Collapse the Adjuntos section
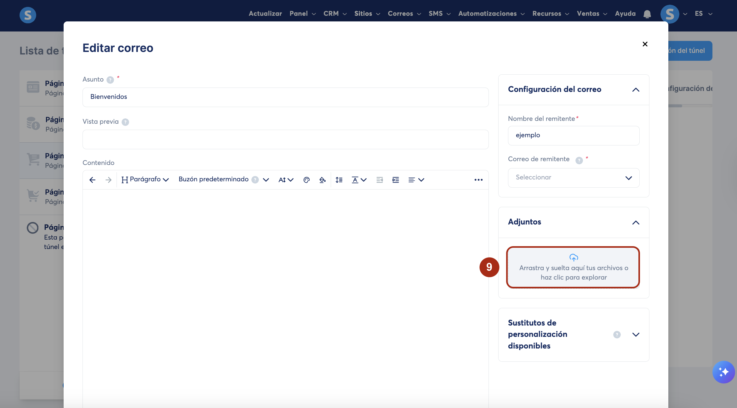Image resolution: width=737 pixels, height=408 pixels. click(x=636, y=223)
